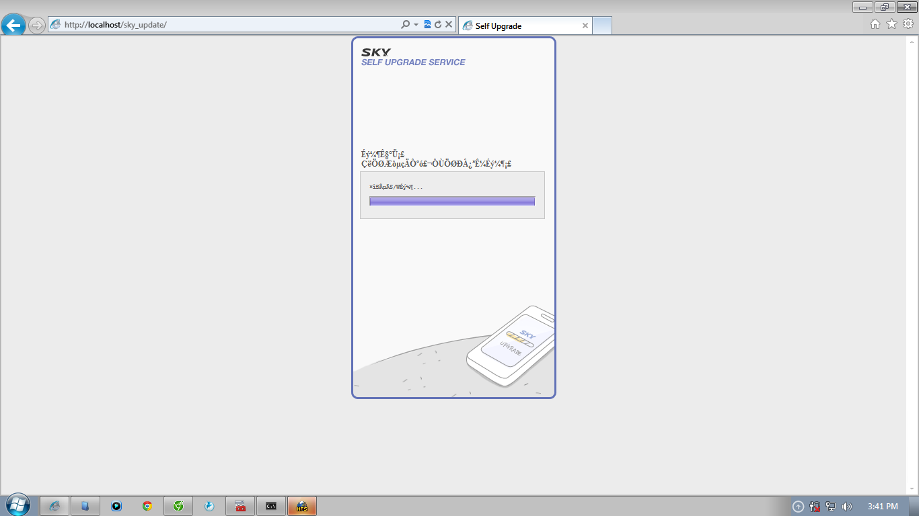Click the purple upgrade progress bar
Viewport: 919px width, 516px height.
452,201
